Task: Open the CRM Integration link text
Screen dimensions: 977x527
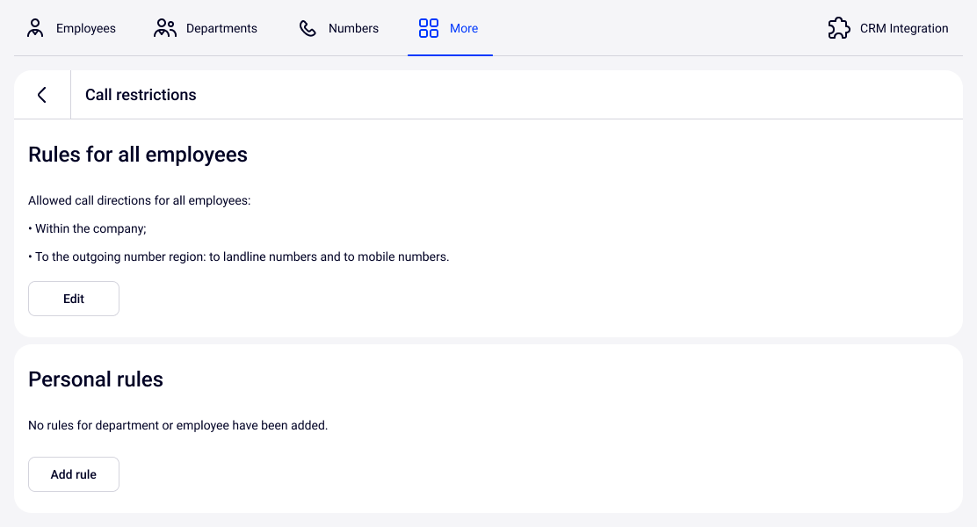Action: pyautogui.click(x=904, y=28)
